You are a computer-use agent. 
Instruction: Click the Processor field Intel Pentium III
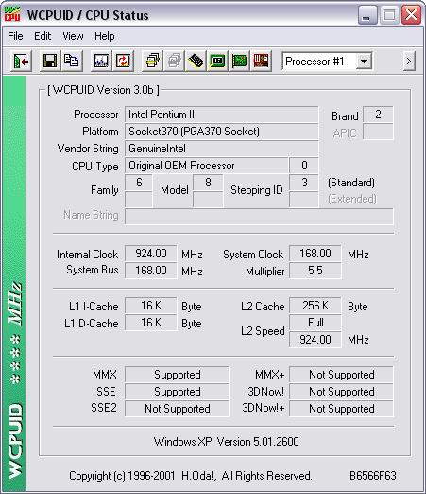[x=221, y=115]
